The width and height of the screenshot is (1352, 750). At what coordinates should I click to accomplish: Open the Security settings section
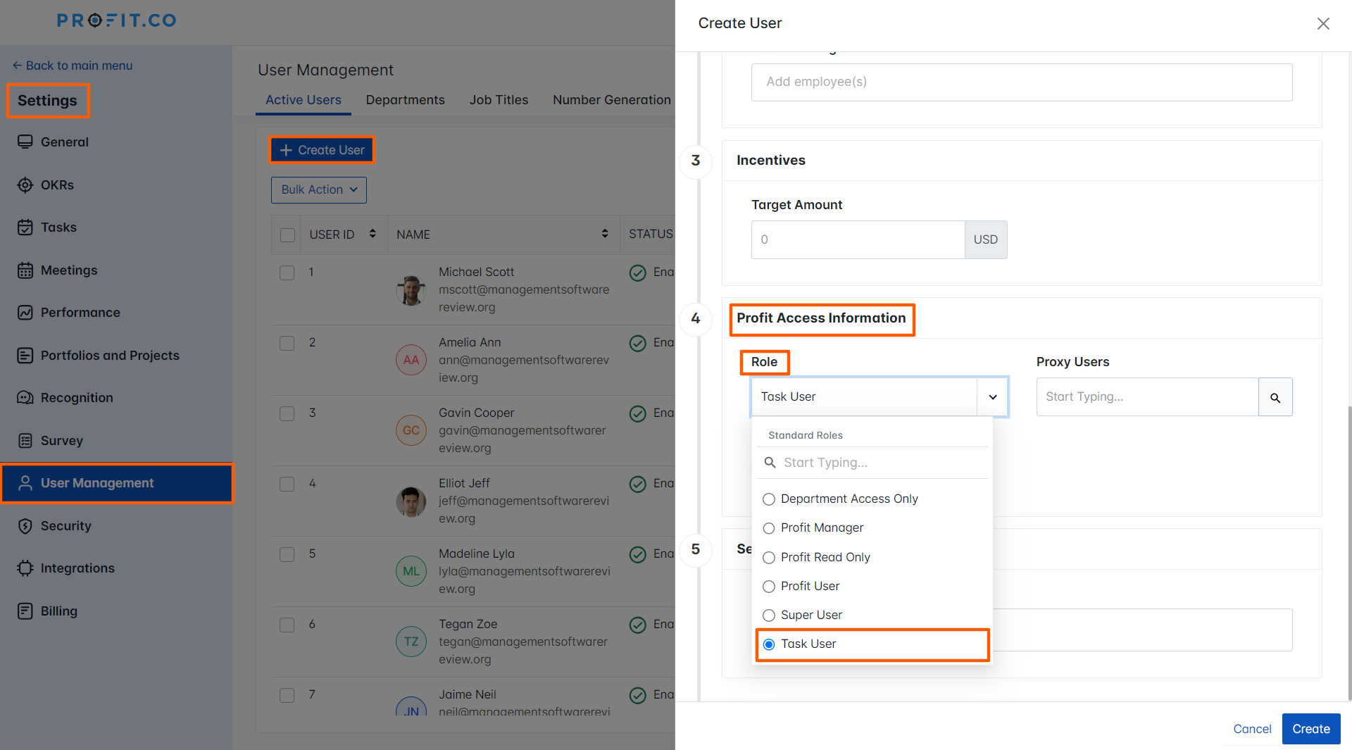coord(65,525)
